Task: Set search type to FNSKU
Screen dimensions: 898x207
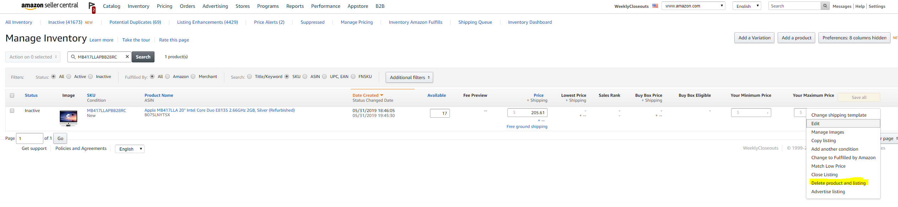Action: click(353, 77)
